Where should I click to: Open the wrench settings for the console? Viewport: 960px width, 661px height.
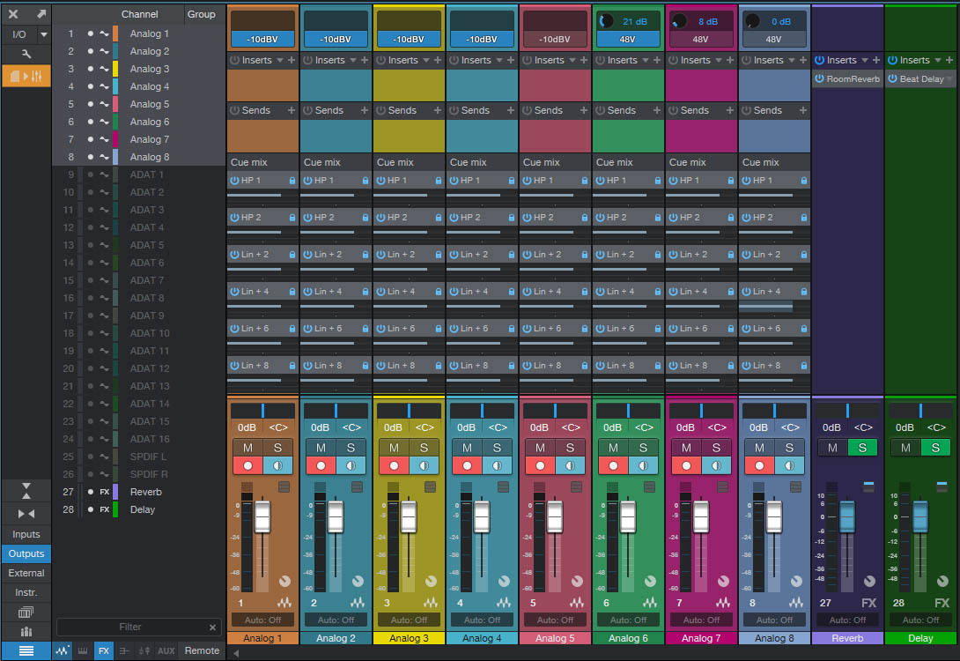[26, 55]
